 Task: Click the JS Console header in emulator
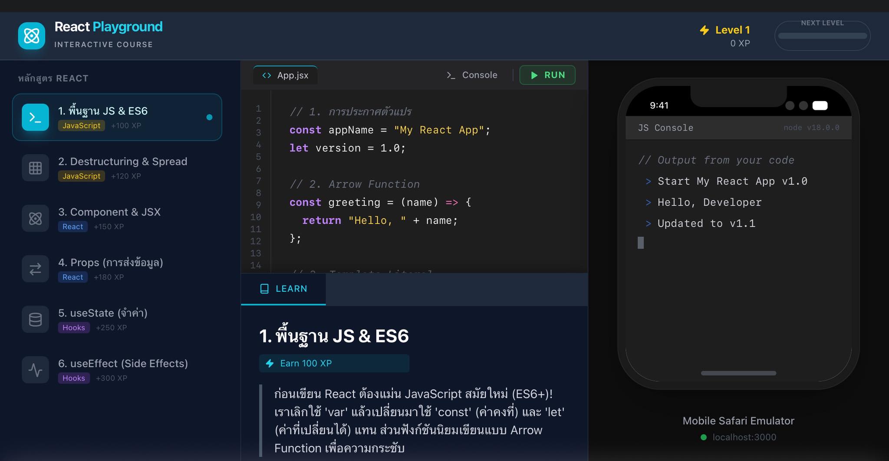(665, 128)
